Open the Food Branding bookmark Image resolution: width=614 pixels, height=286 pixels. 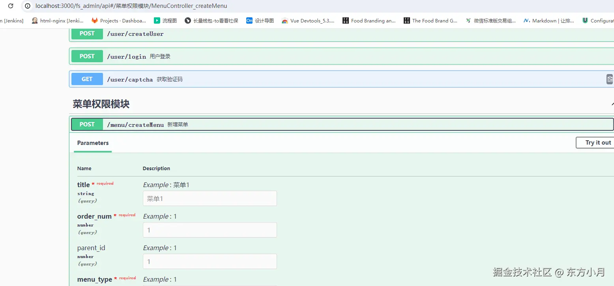pos(369,20)
